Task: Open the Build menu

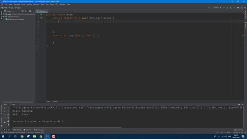Action: click(42, 4)
